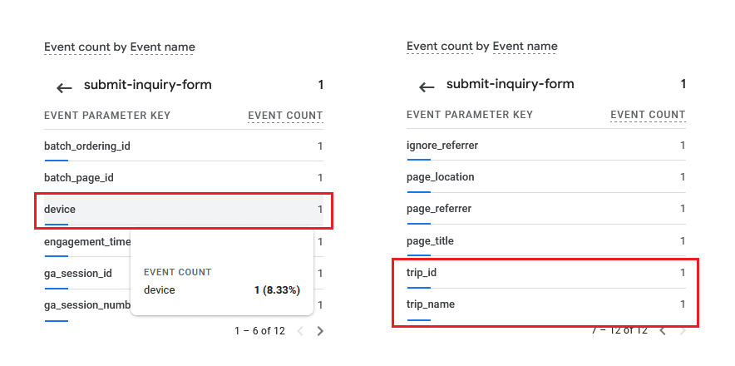The height and width of the screenshot is (366, 735).
Task: Open 'Event count' metric dropdown in right card
Action: (x=439, y=47)
